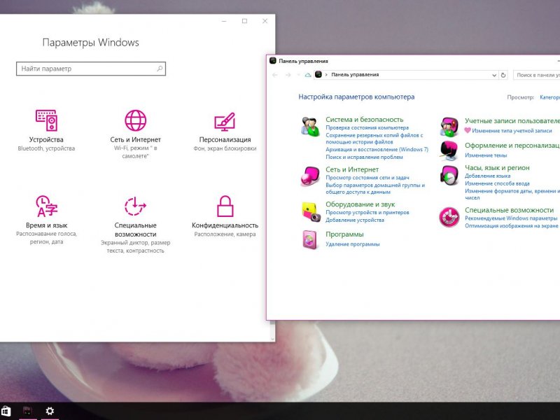Click the Найти параметр search field
560x420 pixels.
(x=91, y=69)
